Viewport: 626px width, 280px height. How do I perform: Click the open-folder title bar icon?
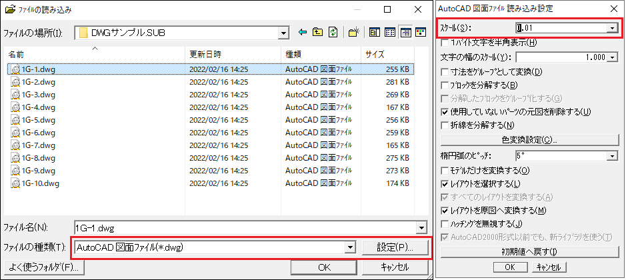coord(9,9)
